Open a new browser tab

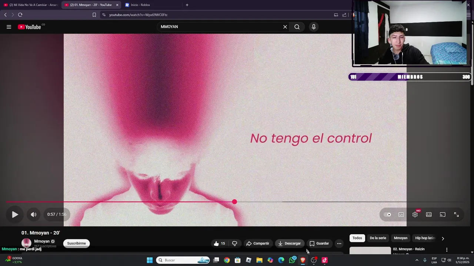[x=187, y=5]
